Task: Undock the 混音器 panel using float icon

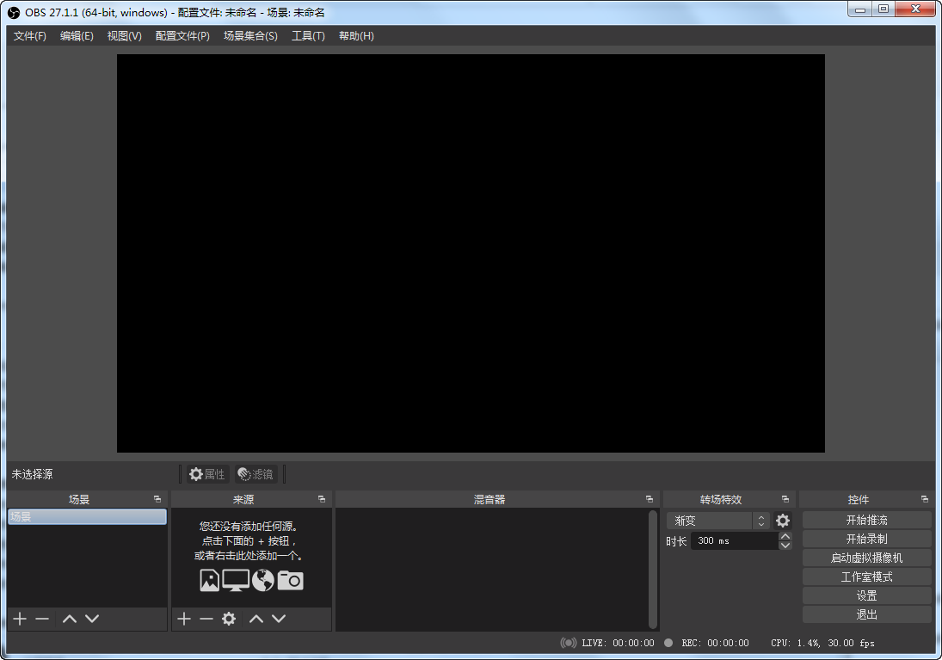Action: tap(650, 499)
